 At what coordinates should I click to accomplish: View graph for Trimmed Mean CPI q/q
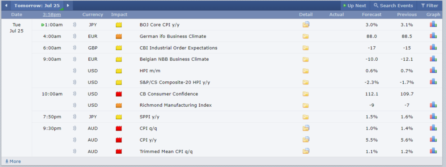point(433,151)
